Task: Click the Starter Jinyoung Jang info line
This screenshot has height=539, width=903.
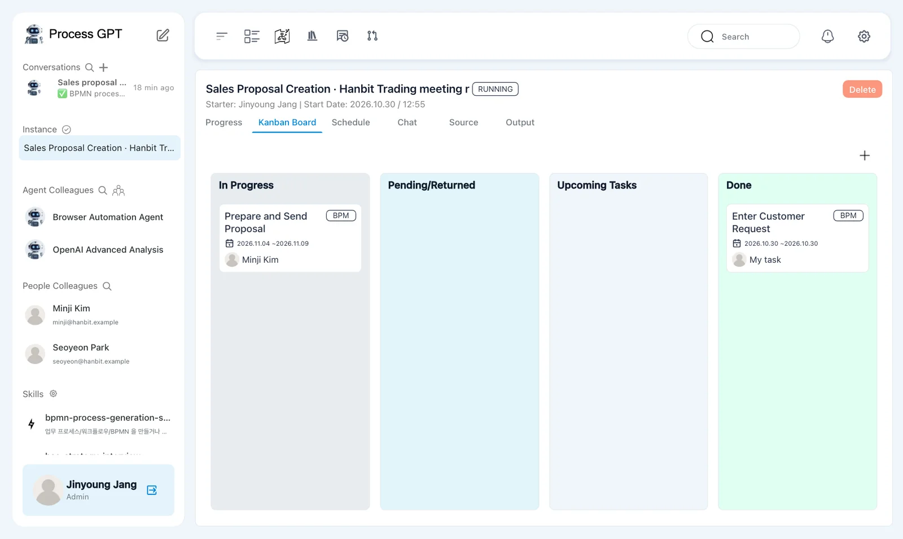Action: 315,104
